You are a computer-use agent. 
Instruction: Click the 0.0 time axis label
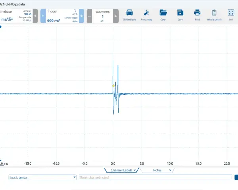(x=113, y=163)
